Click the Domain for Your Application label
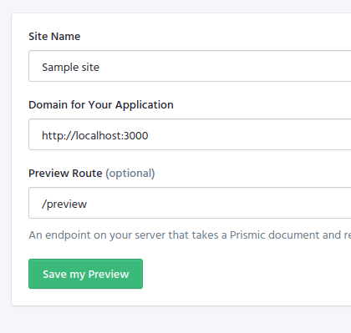351x333 pixels. pos(101,105)
